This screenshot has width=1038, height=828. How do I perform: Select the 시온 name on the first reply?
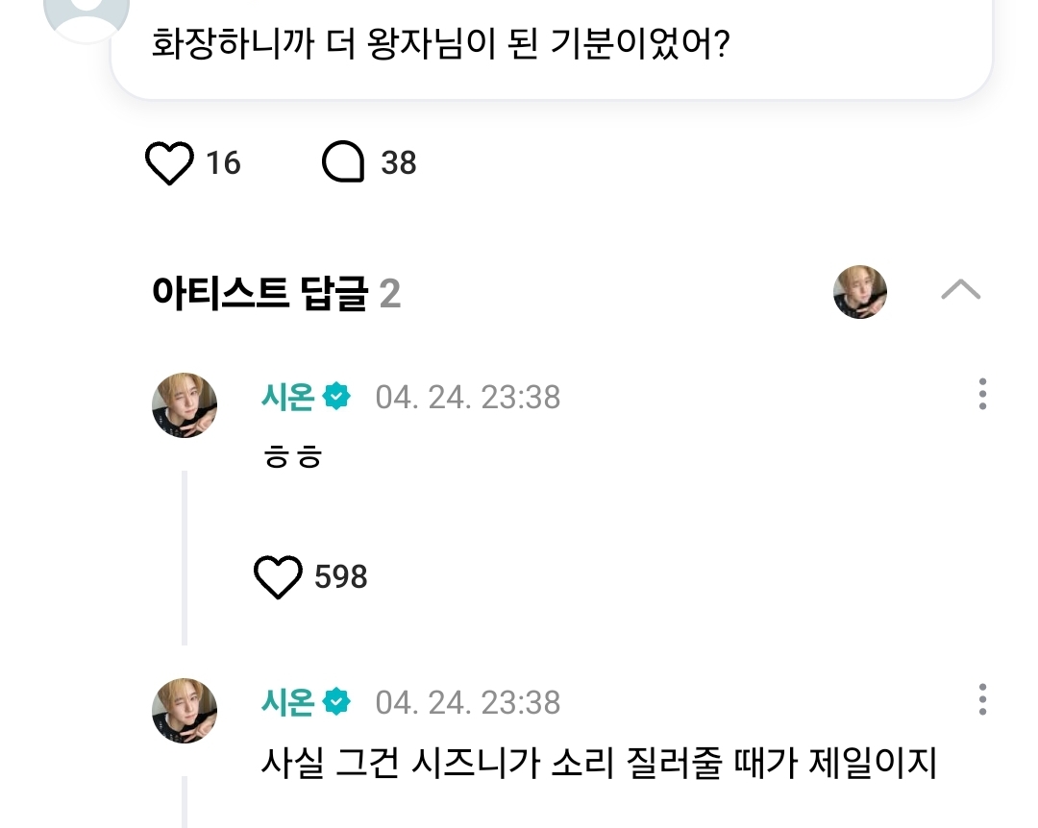[287, 397]
